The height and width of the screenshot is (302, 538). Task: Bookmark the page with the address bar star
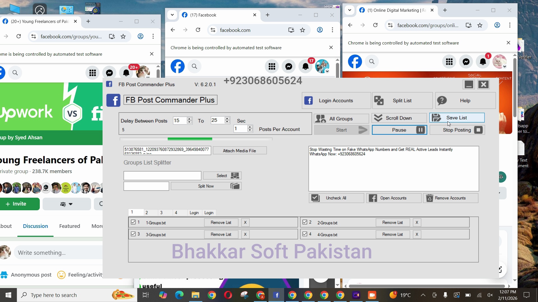302,30
